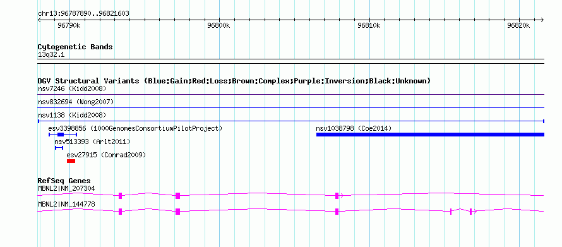Click the 96820k ruler tick label

tap(519, 25)
